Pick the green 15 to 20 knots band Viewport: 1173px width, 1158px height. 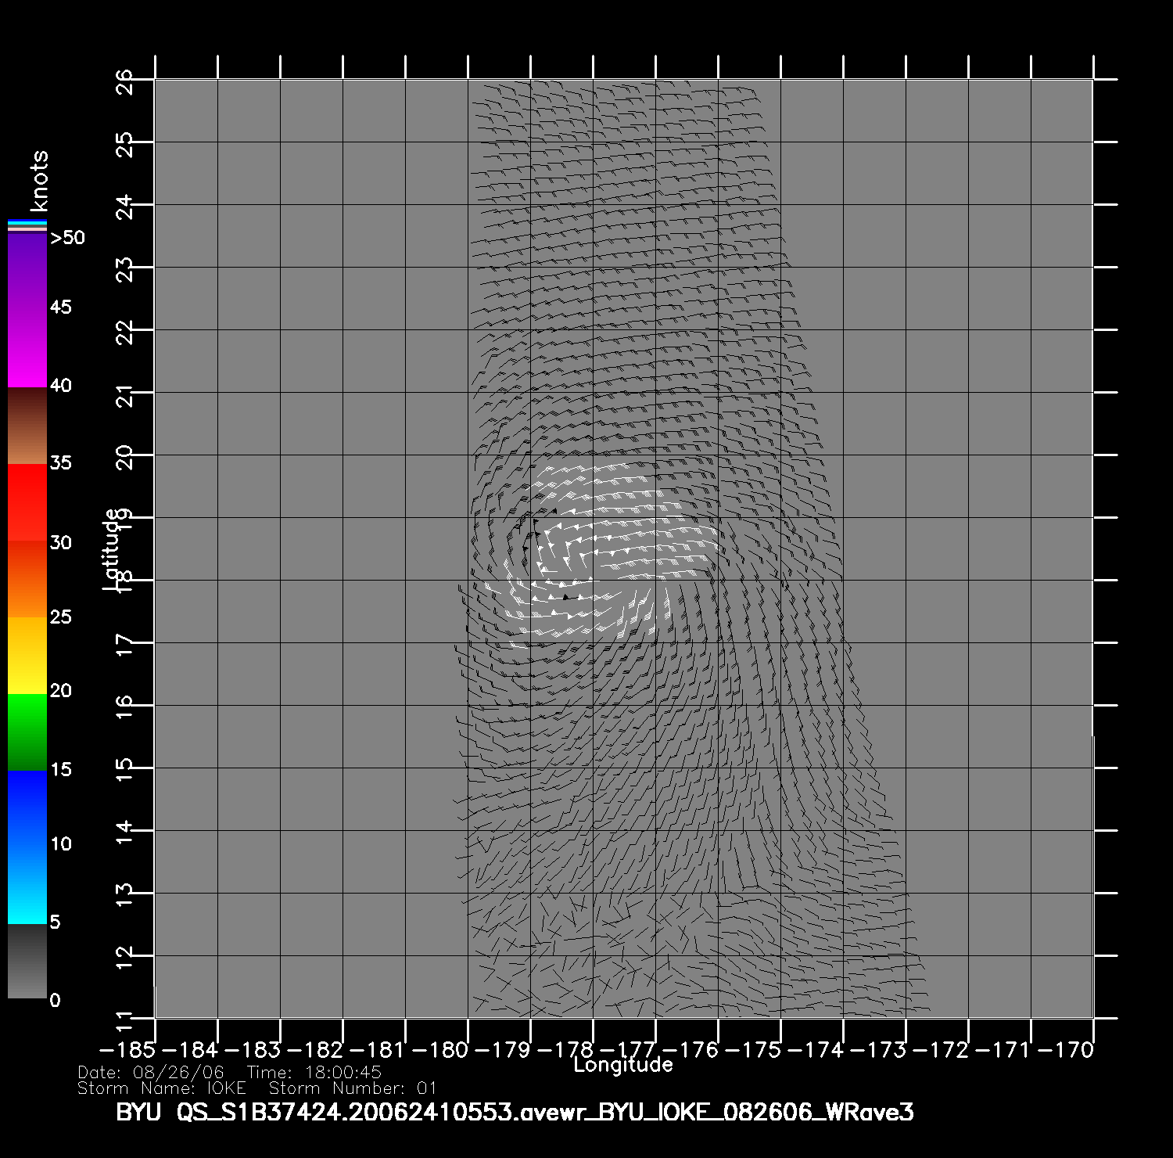pos(27,732)
